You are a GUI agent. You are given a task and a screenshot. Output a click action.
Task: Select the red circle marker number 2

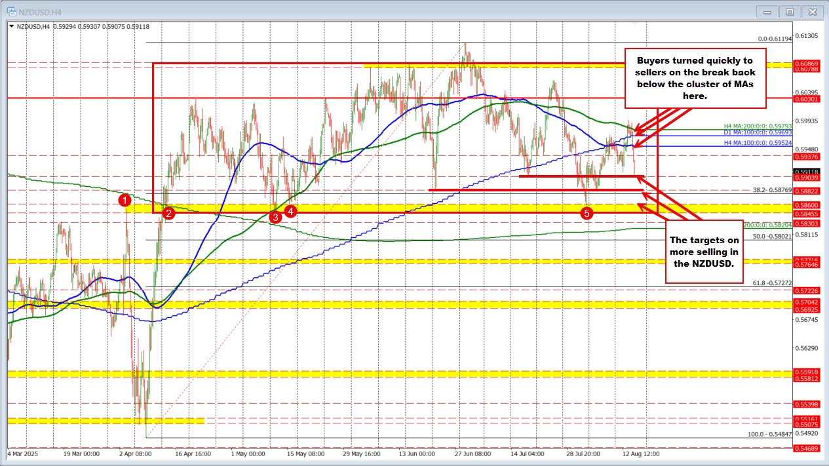[x=168, y=213]
